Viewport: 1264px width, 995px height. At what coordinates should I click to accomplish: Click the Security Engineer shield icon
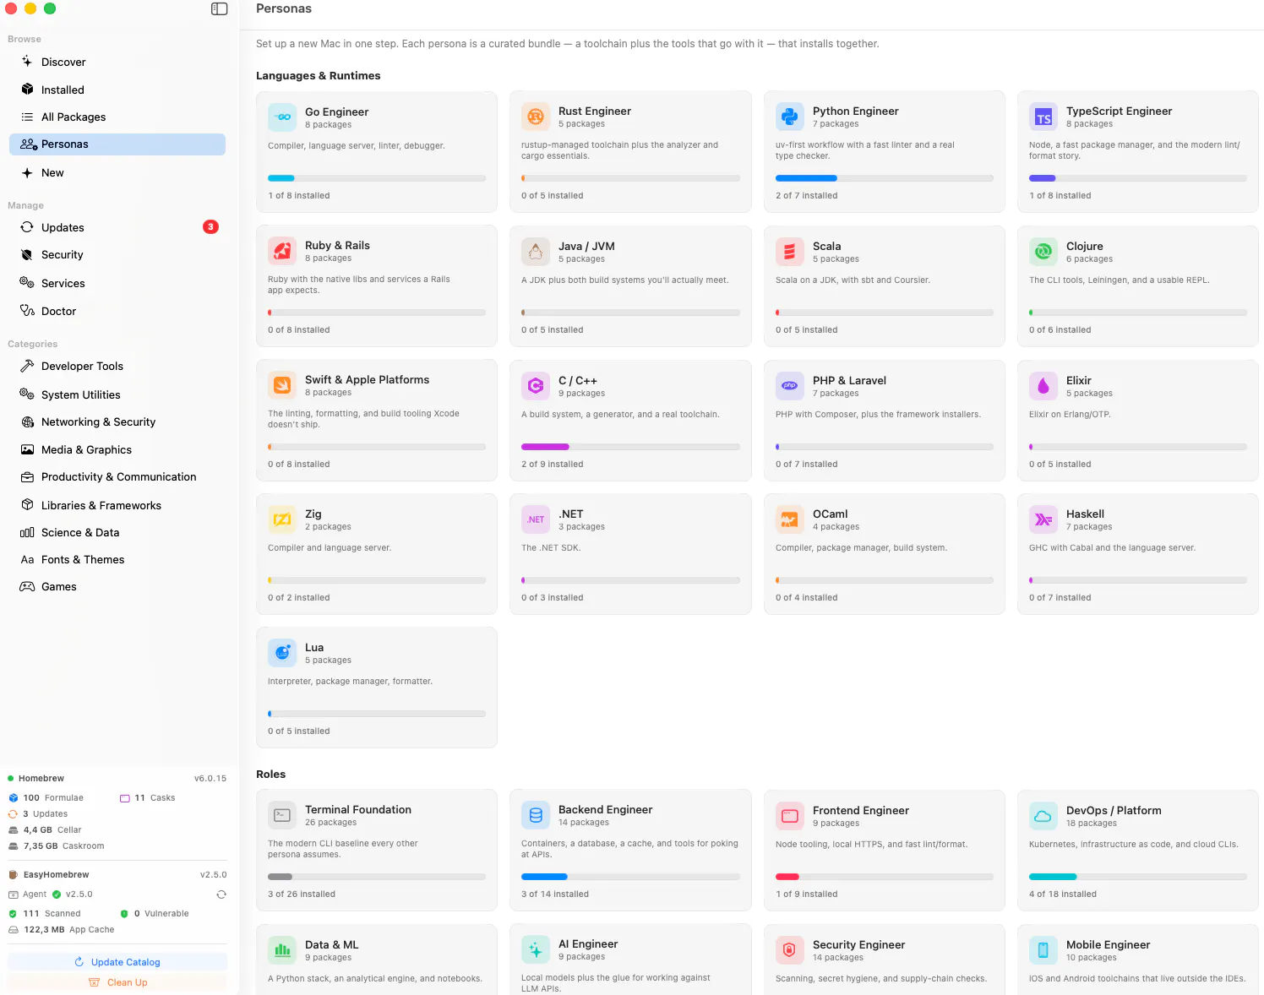[x=790, y=950]
